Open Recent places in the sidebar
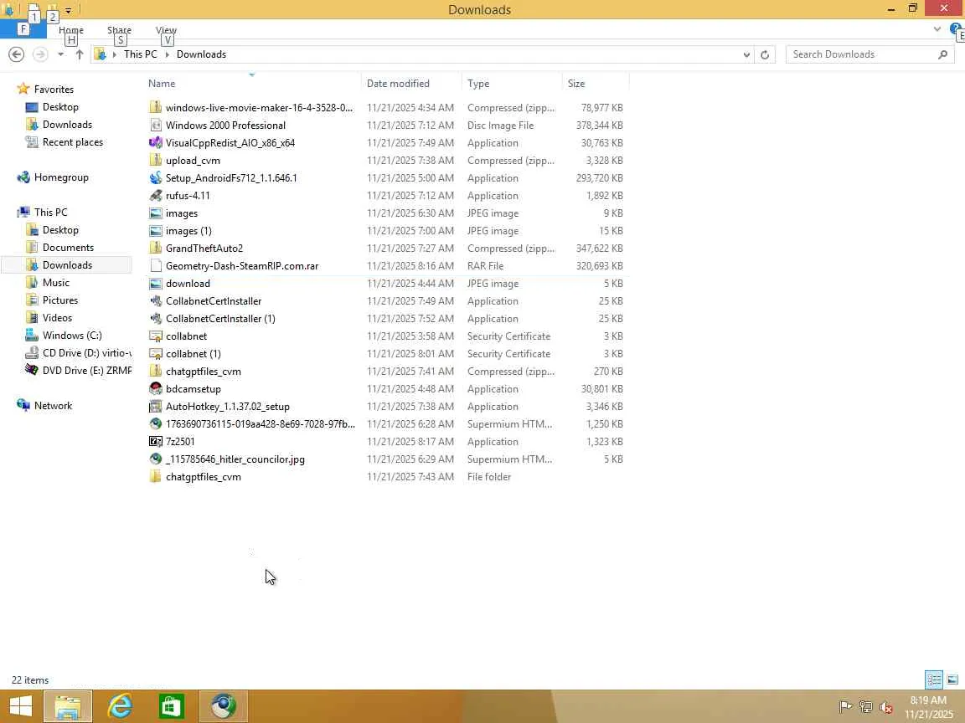Screen dimensions: 965x723 pyautogui.click(x=73, y=142)
